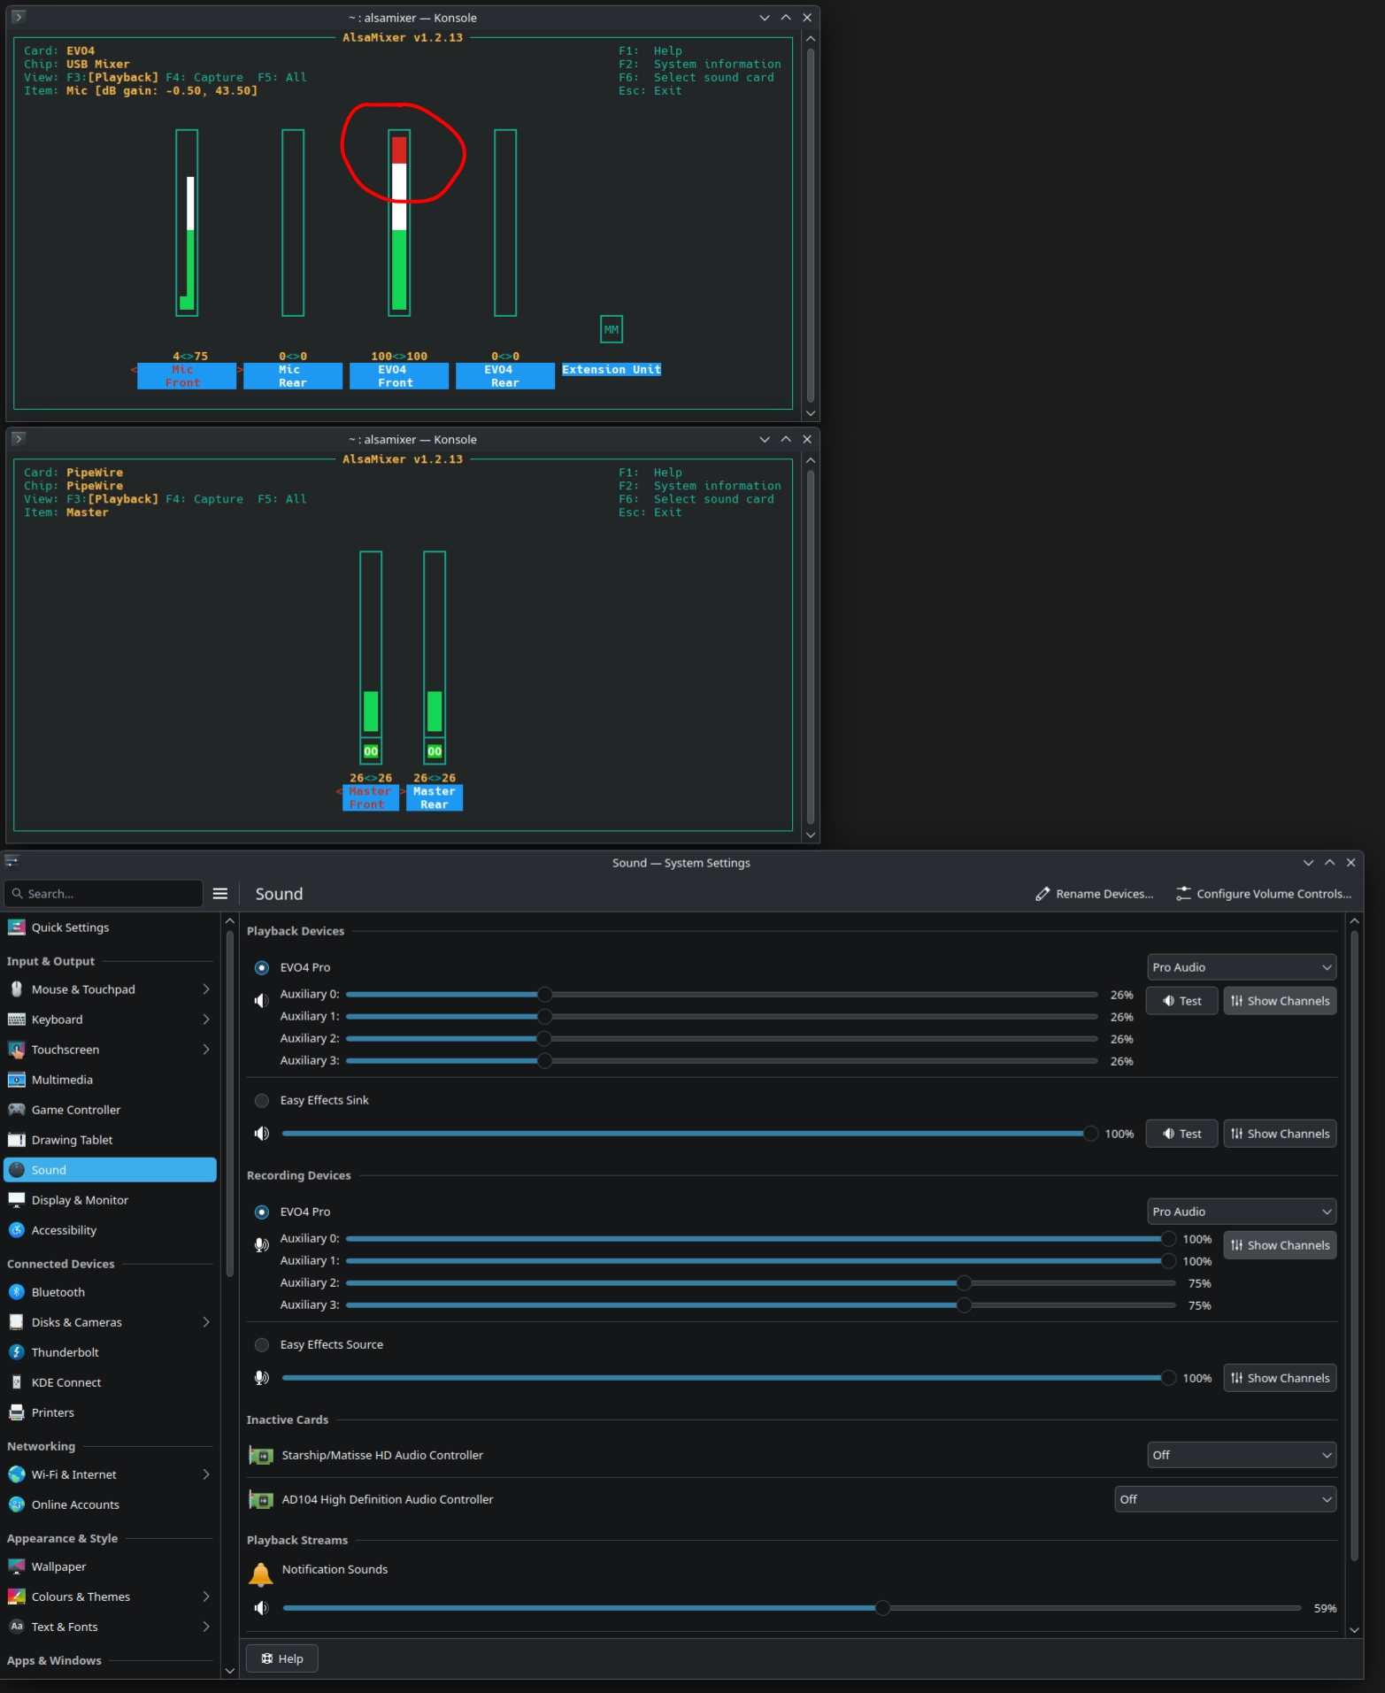The width and height of the screenshot is (1385, 1693).
Task: Toggle the Extension Unit MM mute box
Action: pyautogui.click(x=612, y=329)
